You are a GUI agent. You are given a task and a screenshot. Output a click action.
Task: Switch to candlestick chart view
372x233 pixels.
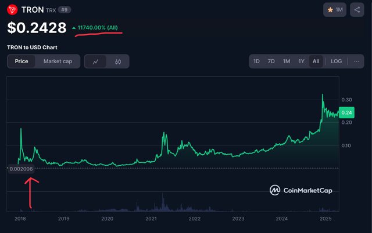tap(117, 61)
